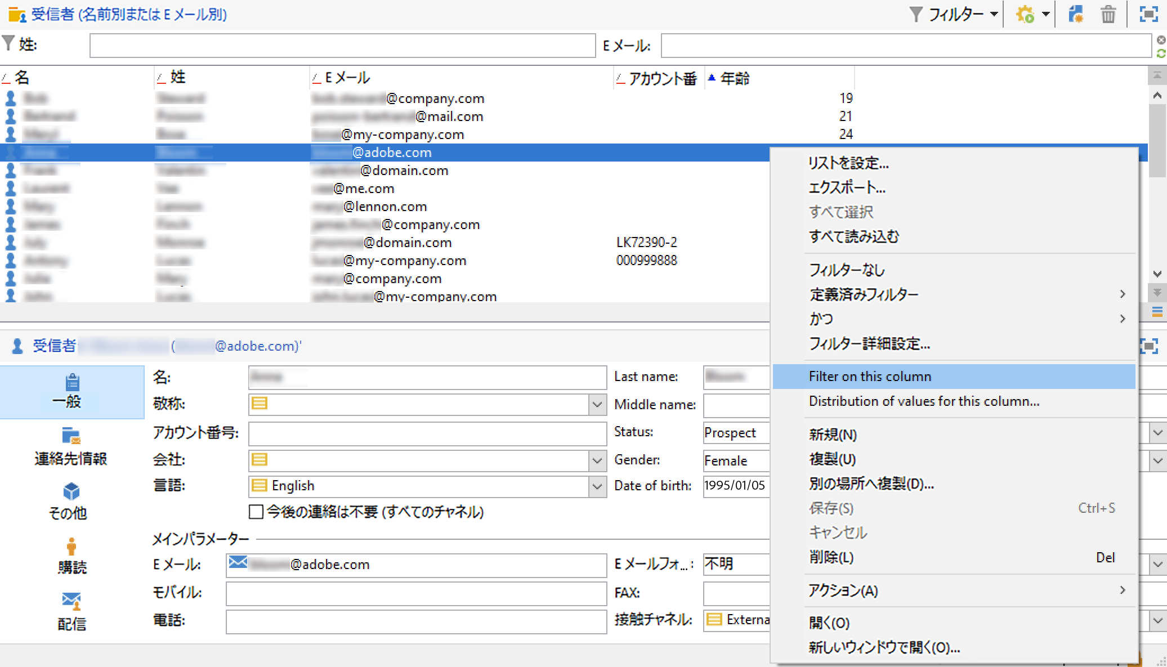This screenshot has height=667, width=1167.
Task: Expand the 言語 English dropdown
Action: point(597,486)
